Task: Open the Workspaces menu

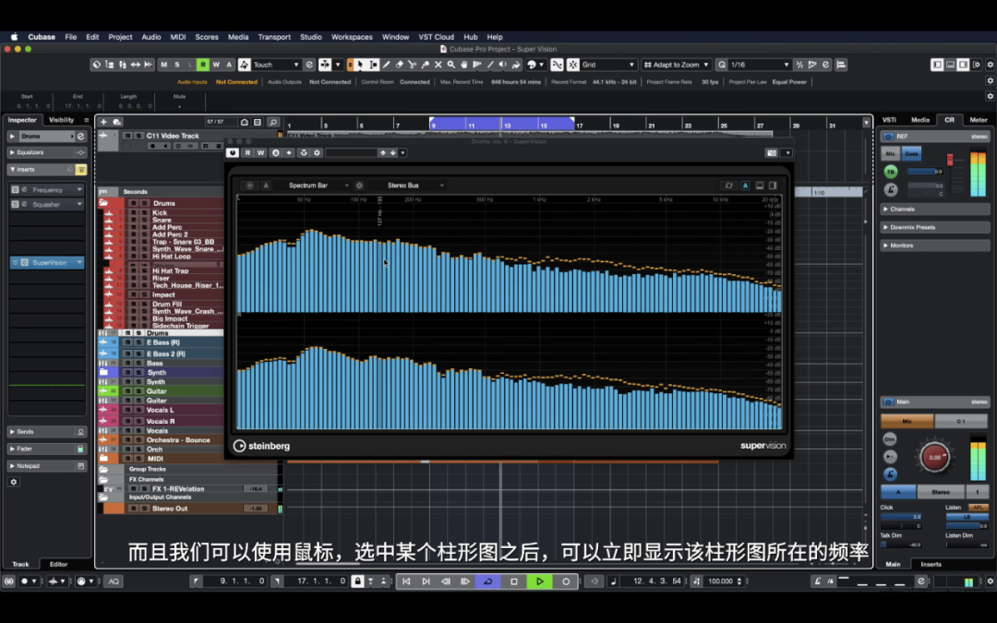Action: 352,37
